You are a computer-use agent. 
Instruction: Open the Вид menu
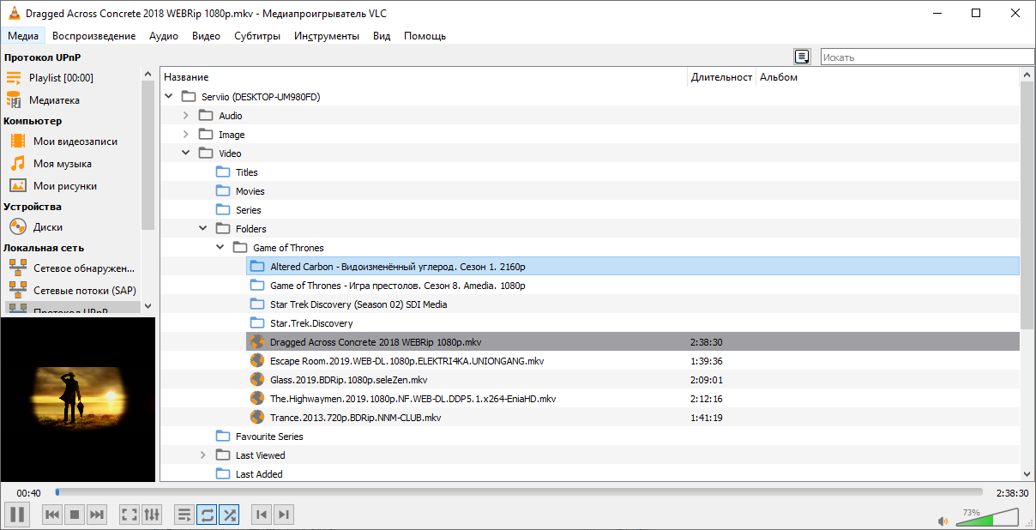pyautogui.click(x=382, y=36)
